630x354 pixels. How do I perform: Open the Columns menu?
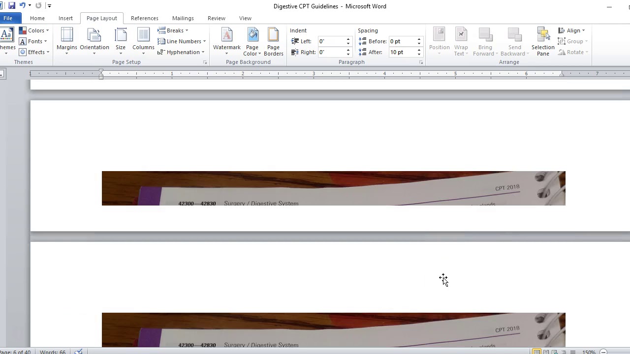pos(143,41)
